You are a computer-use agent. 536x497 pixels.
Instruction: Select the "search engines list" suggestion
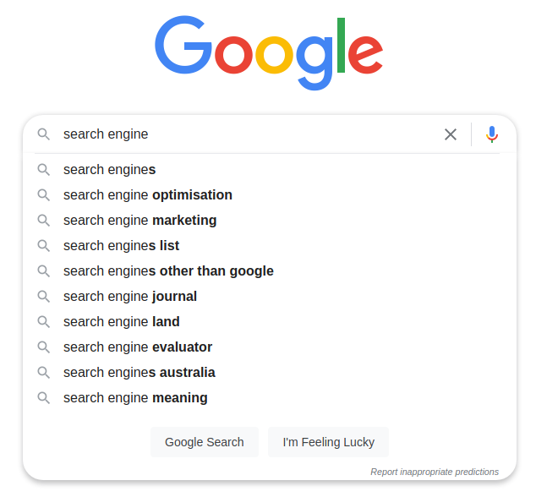121,246
